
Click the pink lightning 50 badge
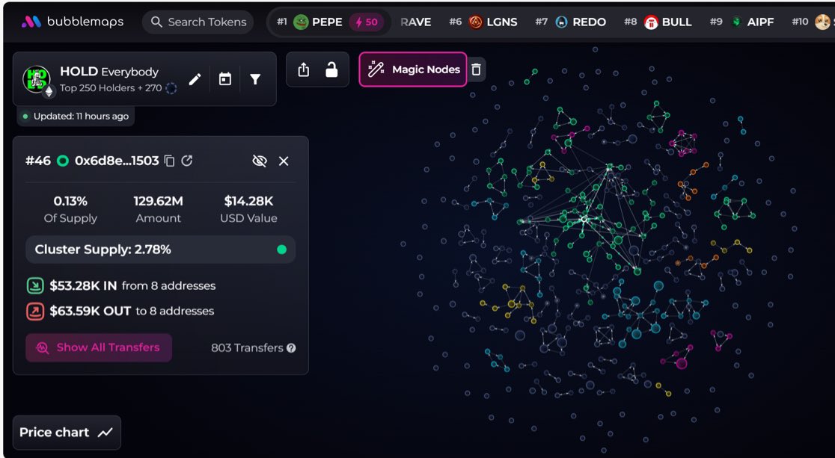[367, 22]
